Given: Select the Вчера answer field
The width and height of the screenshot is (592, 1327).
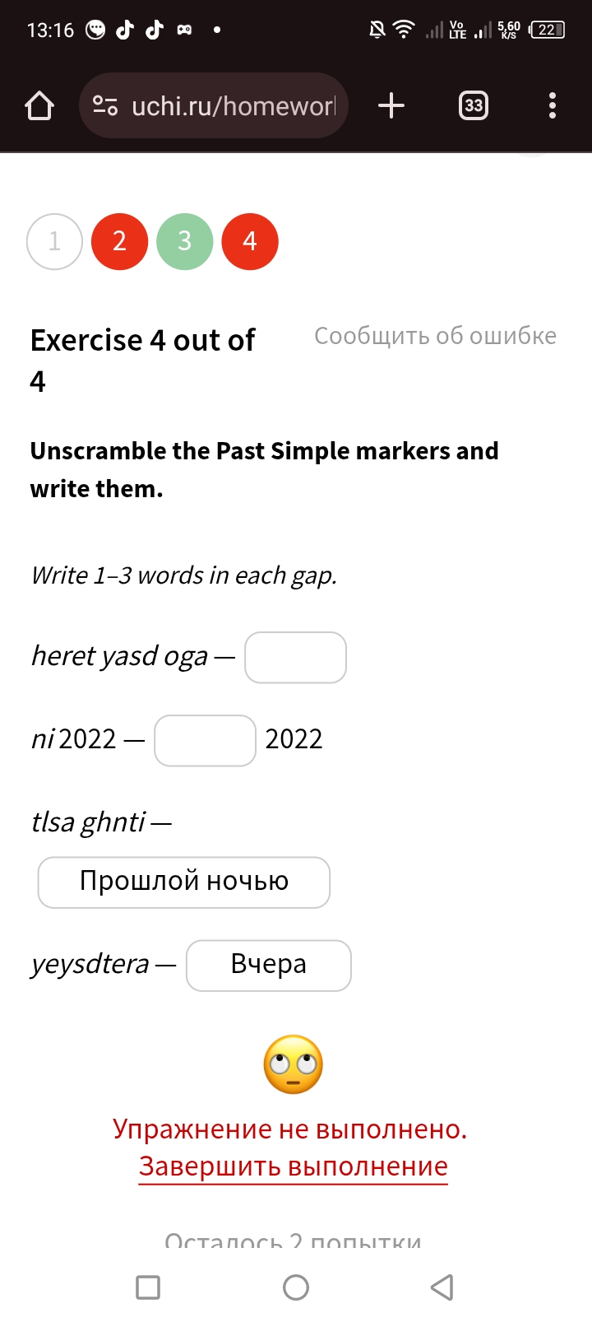Looking at the screenshot, I should coord(269,966).
